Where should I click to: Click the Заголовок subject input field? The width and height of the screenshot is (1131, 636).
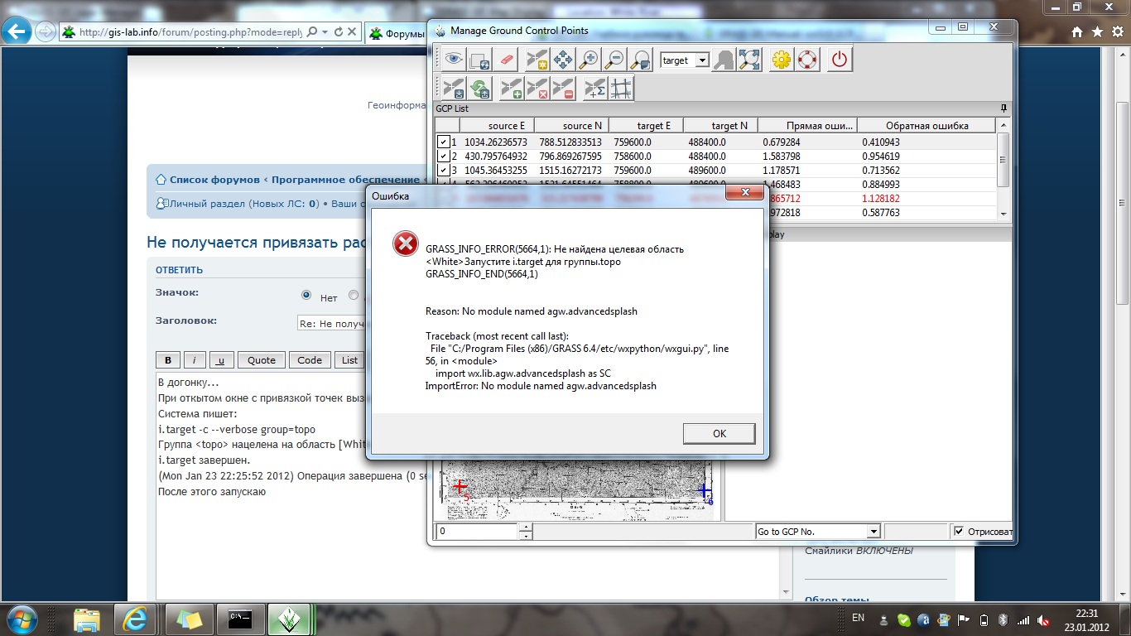(x=332, y=323)
